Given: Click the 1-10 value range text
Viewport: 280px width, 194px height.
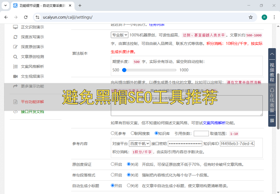Looking at the screenshot, I should (x=234, y=134).
